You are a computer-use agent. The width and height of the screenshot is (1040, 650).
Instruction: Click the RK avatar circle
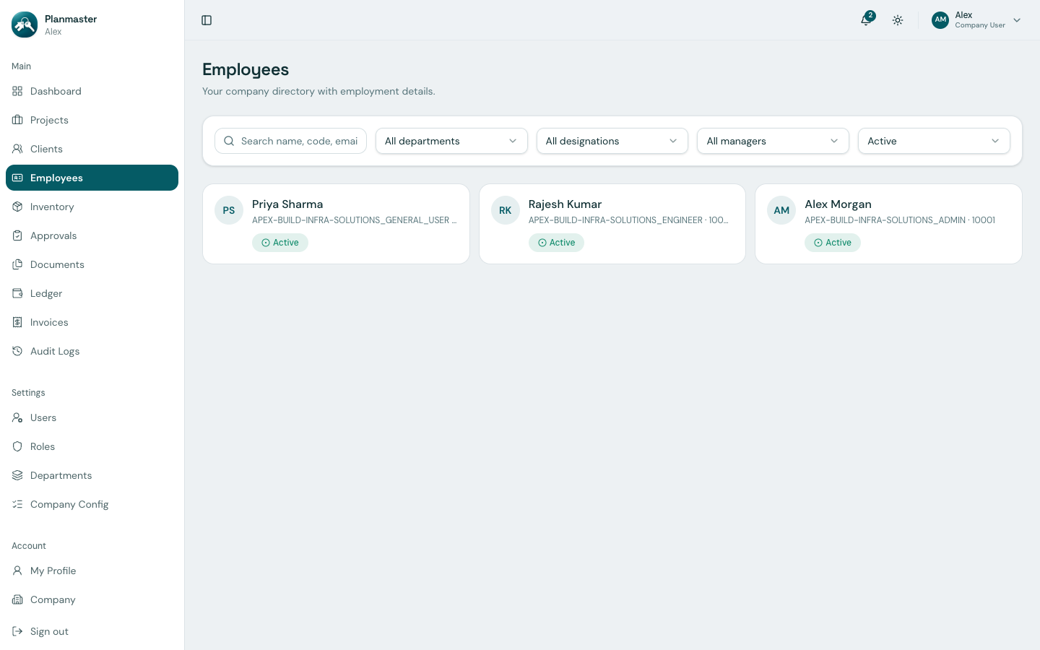pyautogui.click(x=506, y=210)
